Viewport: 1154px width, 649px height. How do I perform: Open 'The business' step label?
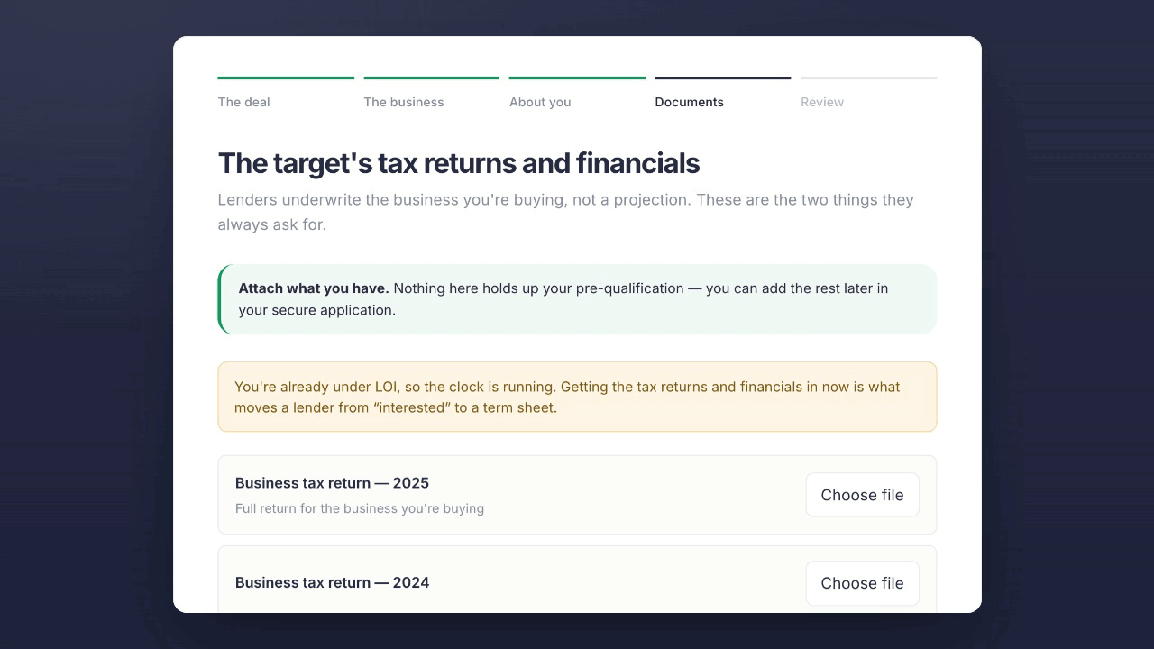(404, 102)
